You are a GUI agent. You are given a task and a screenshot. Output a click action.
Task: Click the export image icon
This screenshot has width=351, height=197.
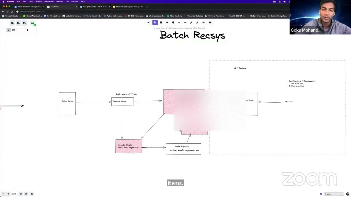24,23
